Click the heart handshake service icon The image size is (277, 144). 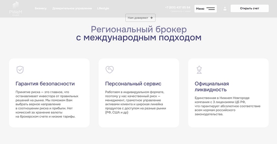[x=110, y=69]
